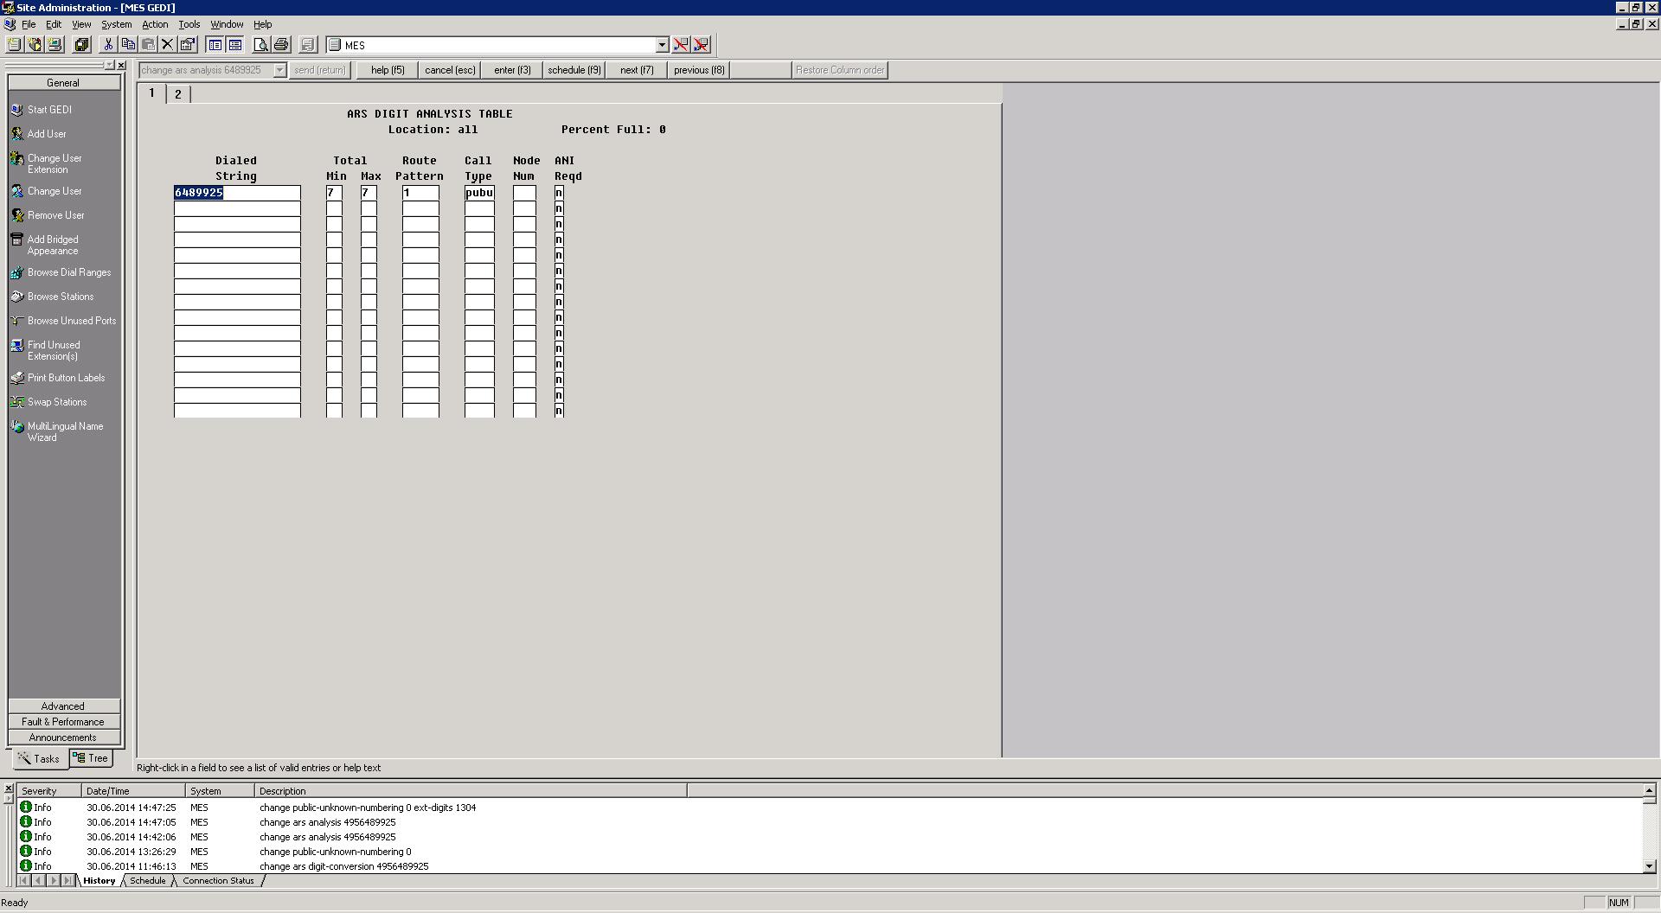This screenshot has width=1661, height=913.
Task: Click the schedule (f9) button
Action: (x=574, y=70)
